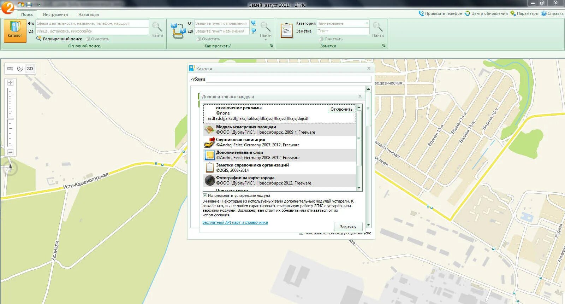Click the Рубрика input field in Каталог
Screen dimensions: 565x304
289,79
